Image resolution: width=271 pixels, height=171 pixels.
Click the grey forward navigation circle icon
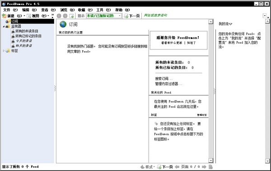pos(65,16)
